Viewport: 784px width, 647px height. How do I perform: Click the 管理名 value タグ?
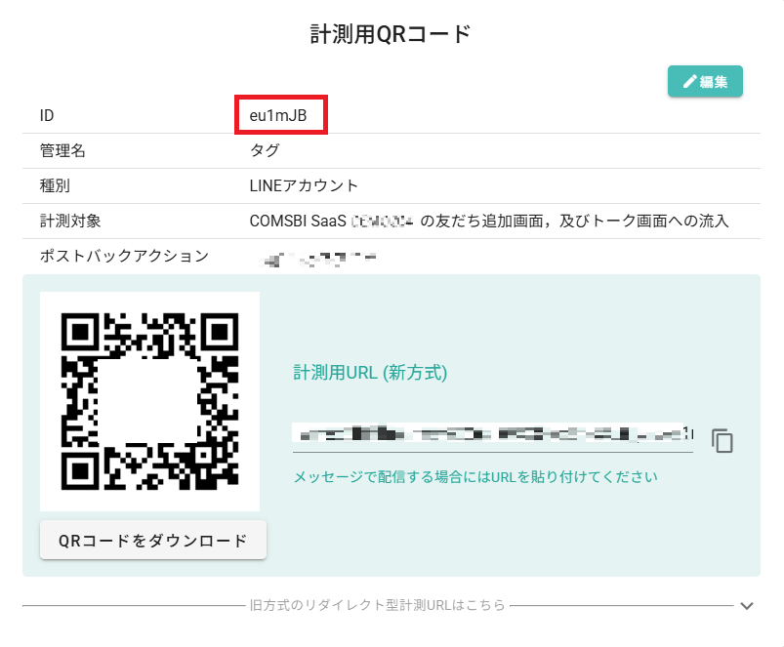pos(264,150)
